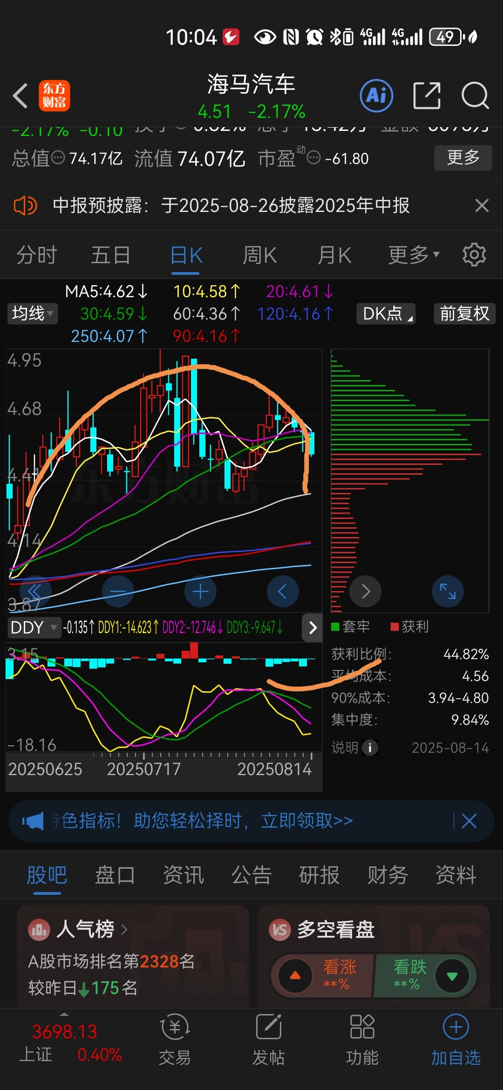Screen dimensions: 503x1090
Task: Open the Ai assistant icon
Action: click(x=376, y=95)
